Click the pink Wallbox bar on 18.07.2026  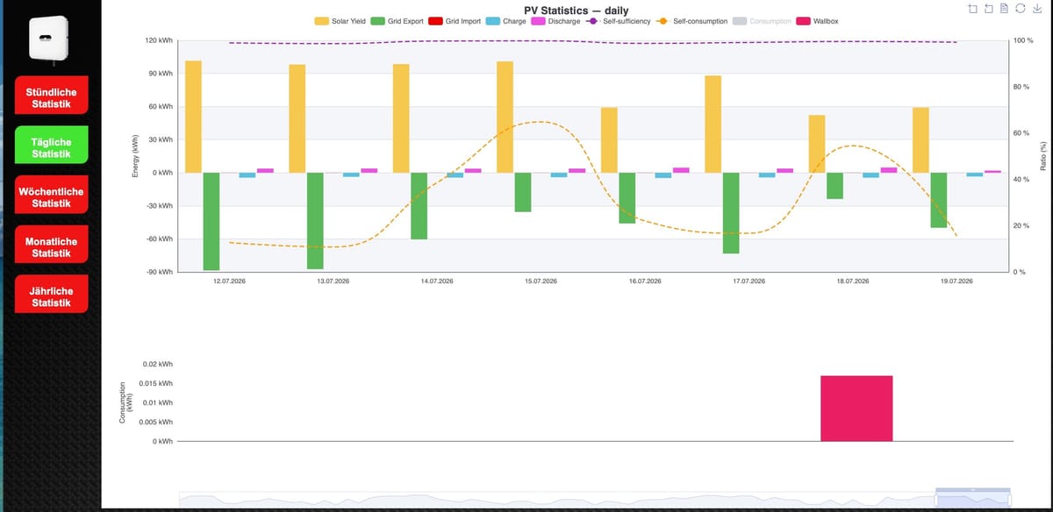coord(856,409)
